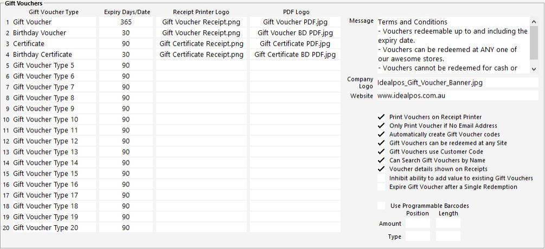
Task: Enable Expire Gift Voucher after Single Redemption
Action: pyautogui.click(x=381, y=187)
